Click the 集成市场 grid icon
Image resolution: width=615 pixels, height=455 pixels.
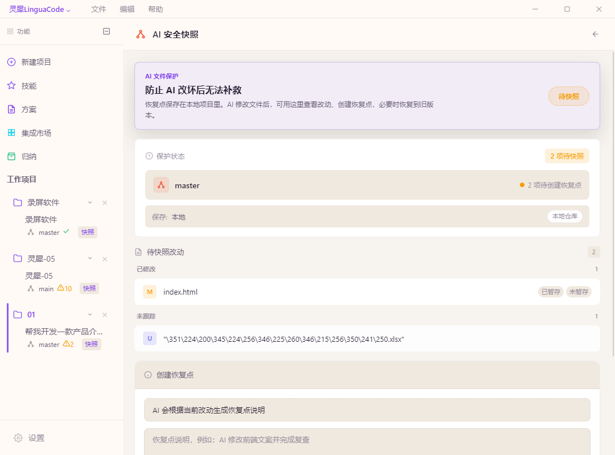click(x=11, y=133)
